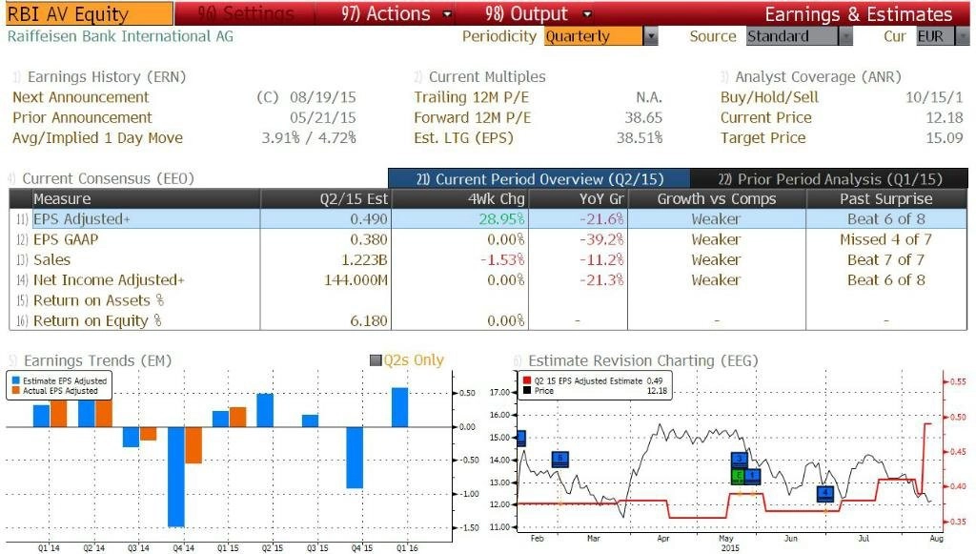Switch to Current Period Overview (Q2/15) tab

tap(539, 178)
